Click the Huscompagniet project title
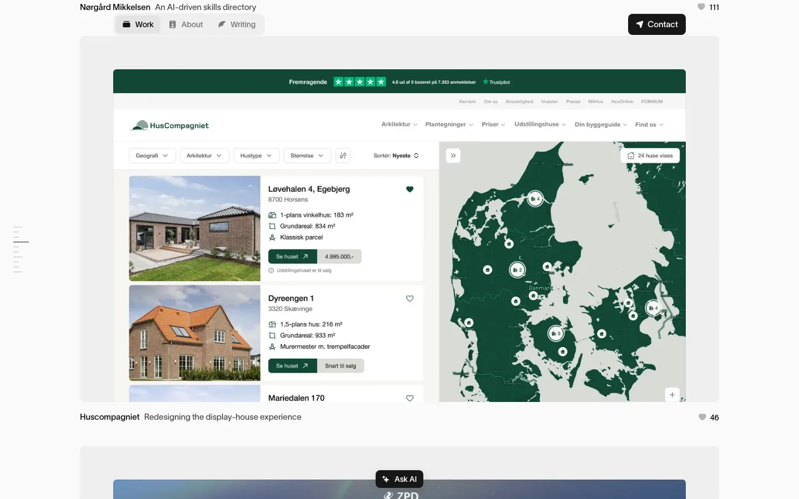 110,417
